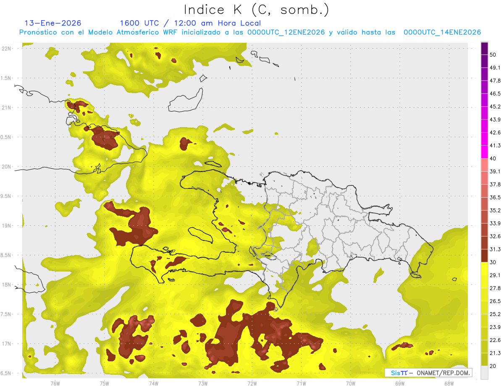Click the '71W' longitude axis label
The height and width of the screenshot is (389, 504).
pyautogui.click(x=301, y=383)
